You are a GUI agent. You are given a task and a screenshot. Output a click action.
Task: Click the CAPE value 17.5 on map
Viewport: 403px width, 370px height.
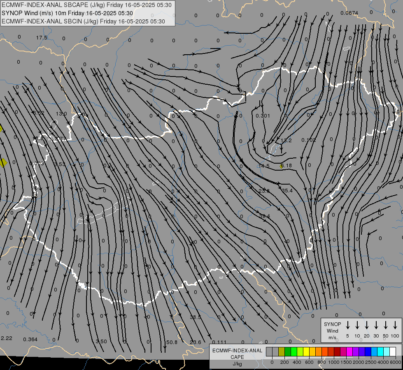[x=42, y=38]
